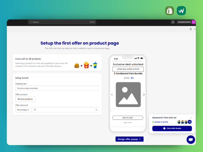Click the Browse products button
Screen dimensions: 203x152
tap(25, 99)
